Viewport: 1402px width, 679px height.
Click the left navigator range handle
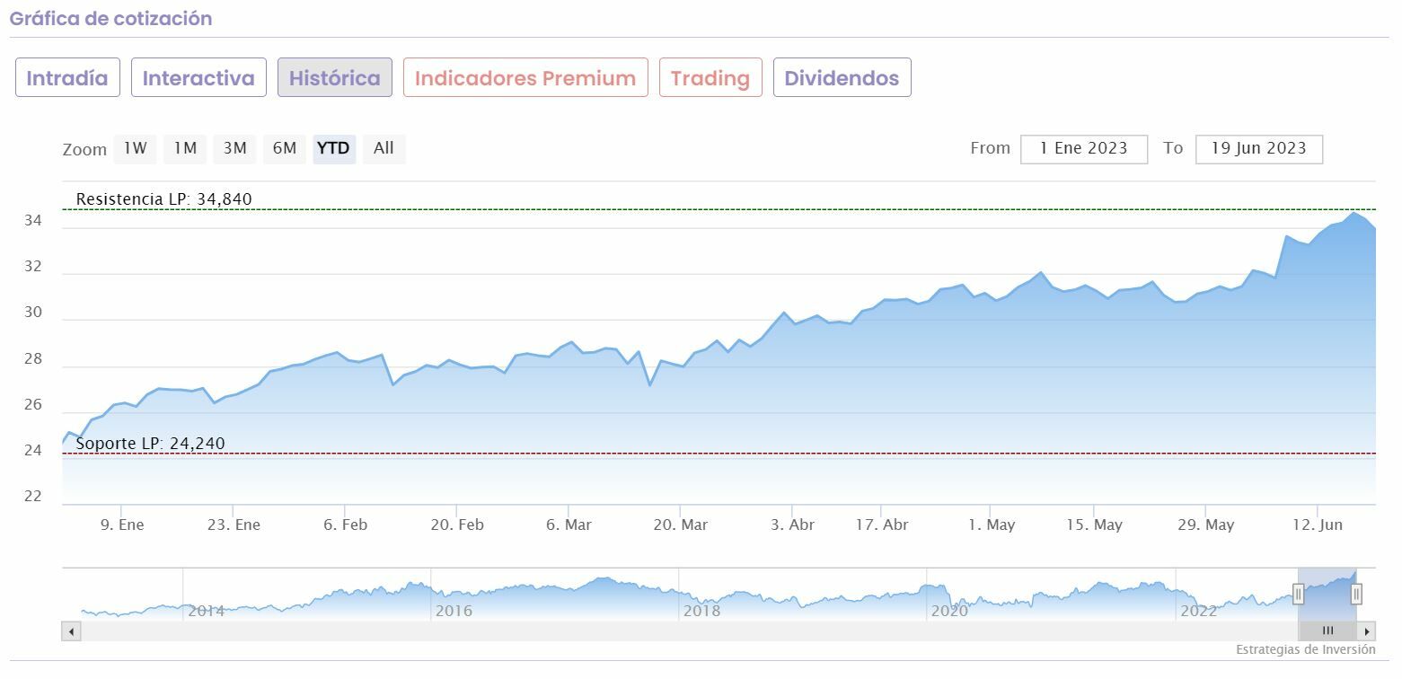pyautogui.click(x=1298, y=593)
